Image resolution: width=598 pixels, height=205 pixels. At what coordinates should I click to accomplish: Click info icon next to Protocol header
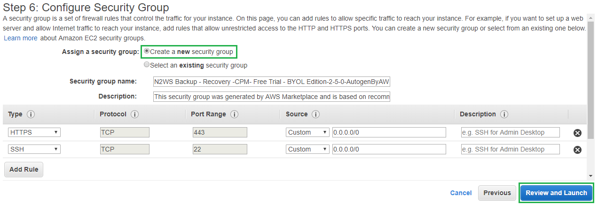tap(134, 114)
